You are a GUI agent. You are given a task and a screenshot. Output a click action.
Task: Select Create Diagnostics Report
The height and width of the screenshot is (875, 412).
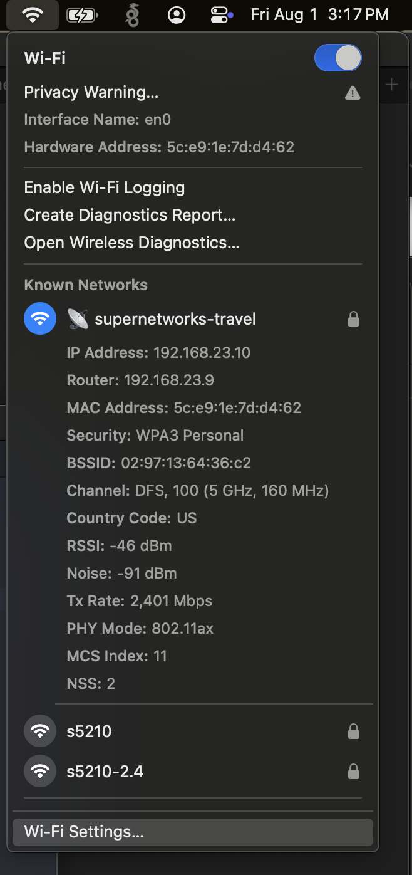129,214
